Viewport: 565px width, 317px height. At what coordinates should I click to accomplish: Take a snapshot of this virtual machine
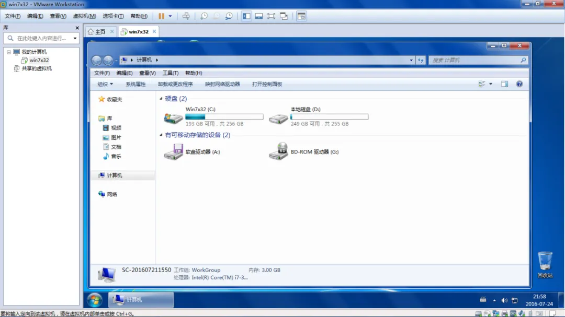click(204, 16)
